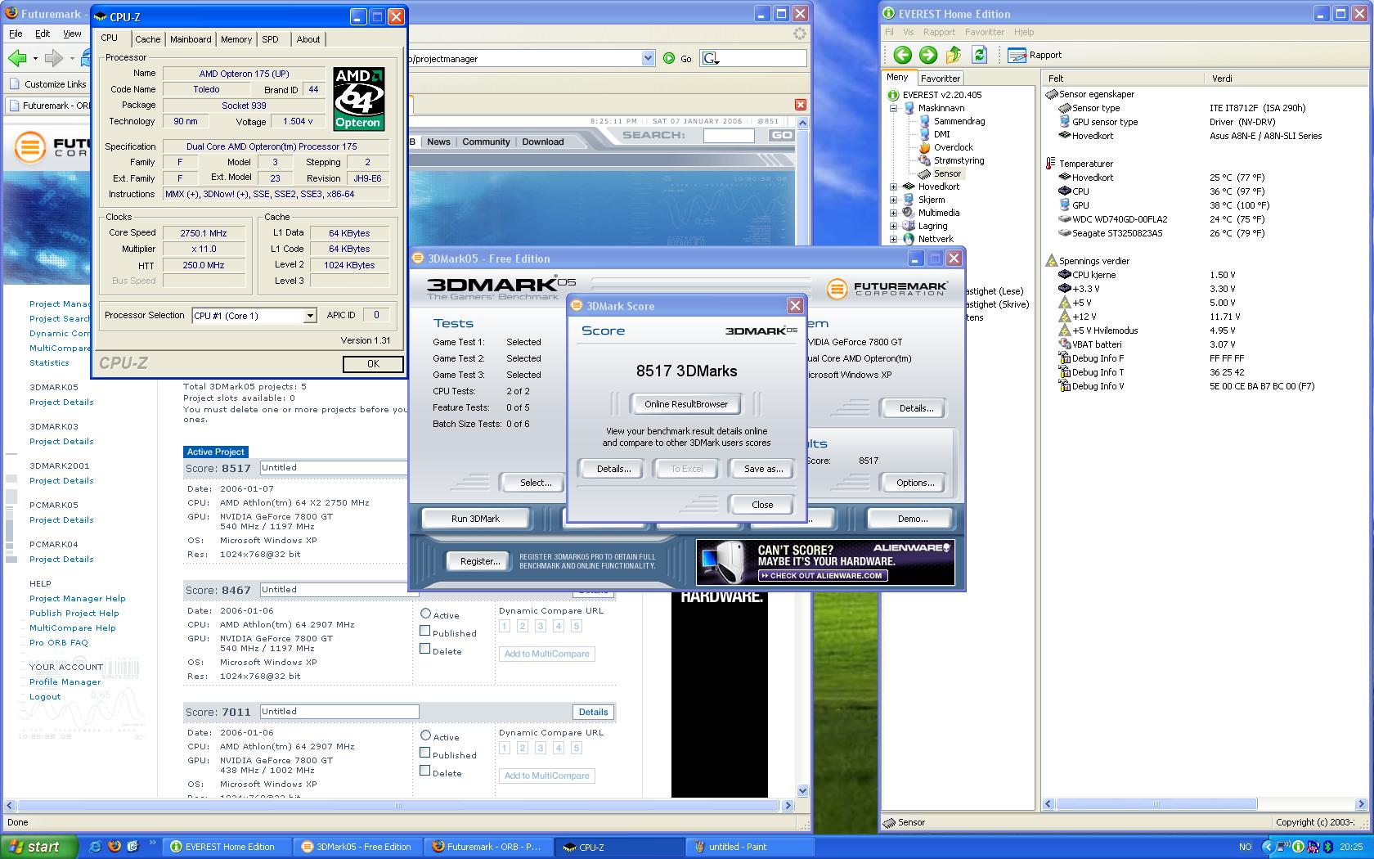The height and width of the screenshot is (859, 1374).
Task: Select Sammendrag in the EVEREST tree
Action: coord(959,121)
